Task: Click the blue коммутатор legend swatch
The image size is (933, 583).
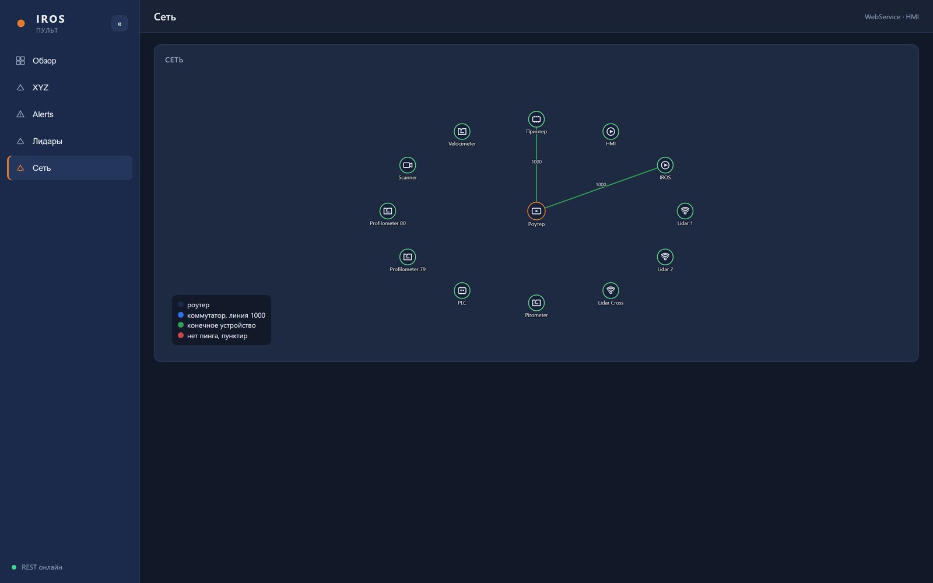Action: [181, 315]
